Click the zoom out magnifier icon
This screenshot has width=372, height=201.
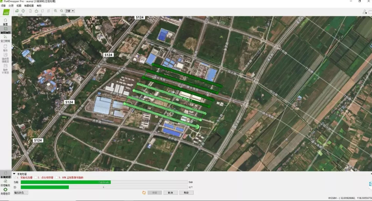coord(62,11)
